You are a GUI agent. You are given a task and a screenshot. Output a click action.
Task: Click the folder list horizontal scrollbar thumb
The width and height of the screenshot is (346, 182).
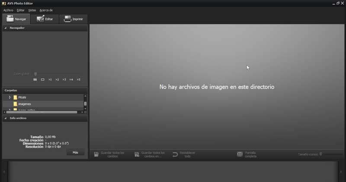pyautogui.click(x=42, y=112)
